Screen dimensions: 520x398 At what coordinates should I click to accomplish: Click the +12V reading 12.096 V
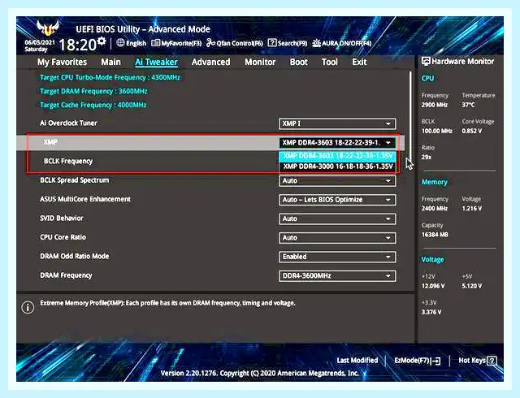(x=433, y=286)
